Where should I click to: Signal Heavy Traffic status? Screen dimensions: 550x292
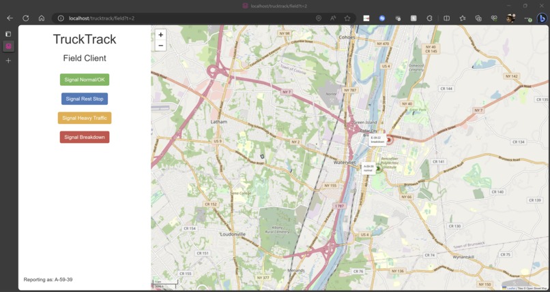click(85, 118)
